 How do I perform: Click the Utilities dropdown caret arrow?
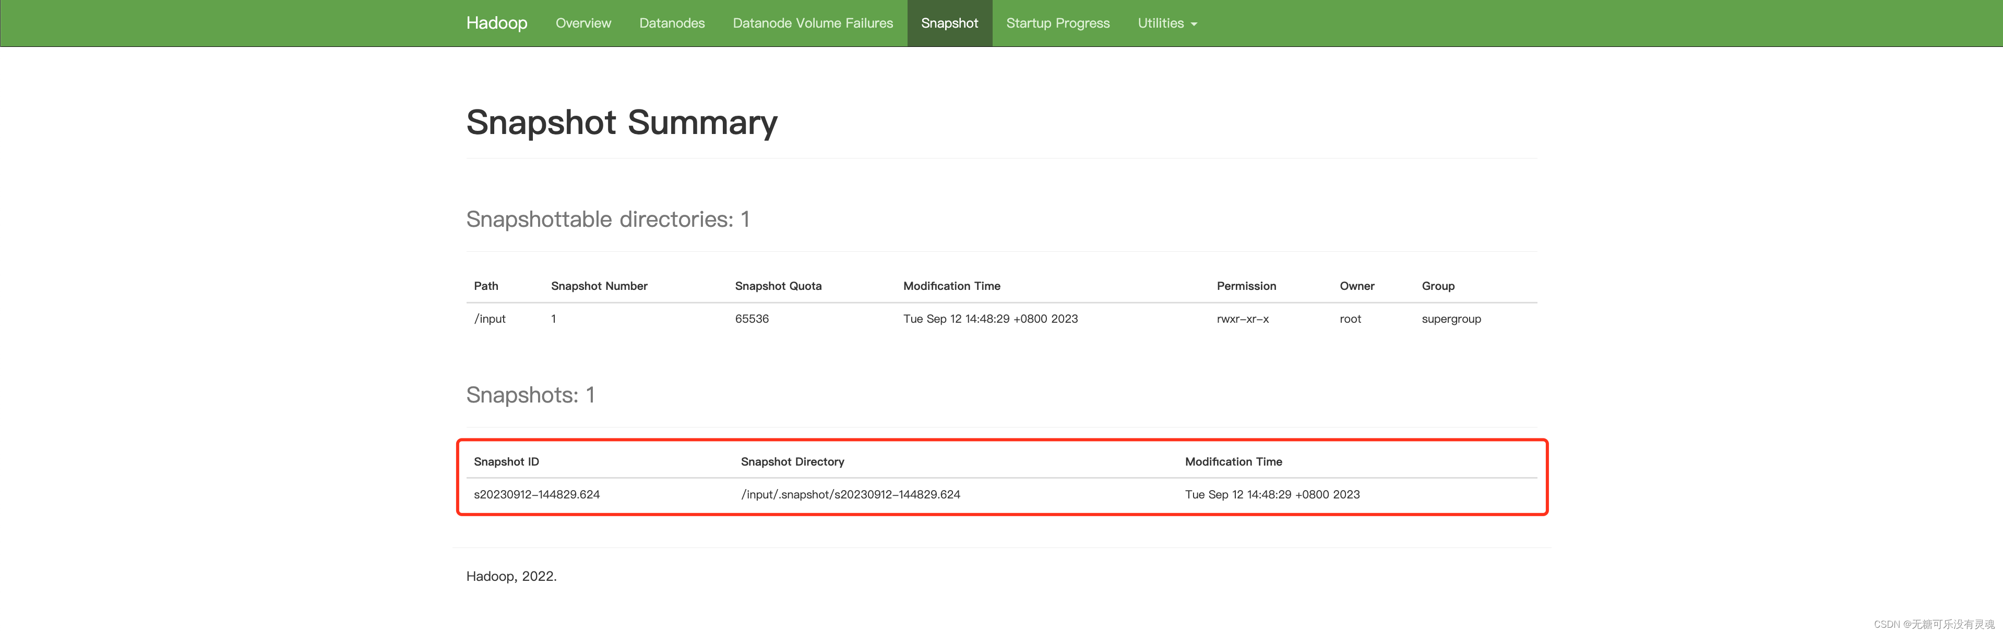pos(1194,24)
